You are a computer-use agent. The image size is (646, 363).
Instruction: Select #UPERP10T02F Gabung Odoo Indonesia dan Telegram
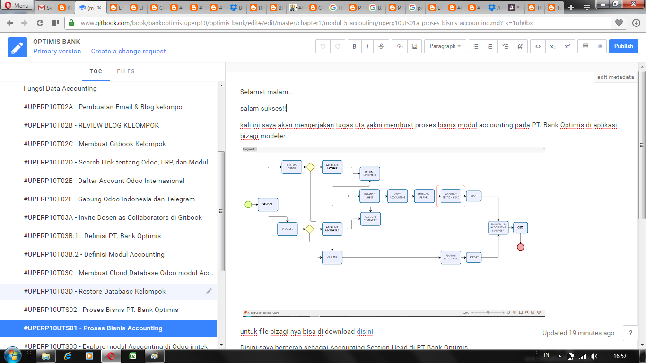[x=109, y=199]
